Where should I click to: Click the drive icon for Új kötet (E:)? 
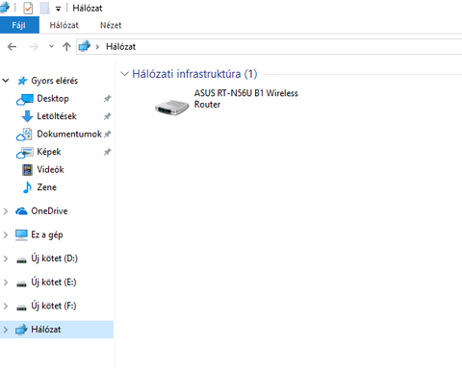click(x=21, y=283)
